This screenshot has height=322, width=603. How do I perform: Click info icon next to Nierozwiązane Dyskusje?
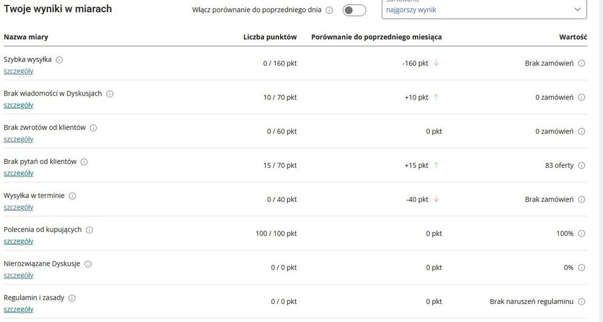(88, 264)
